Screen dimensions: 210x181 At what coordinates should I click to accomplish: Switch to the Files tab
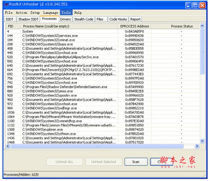pyautogui.click(x=101, y=19)
